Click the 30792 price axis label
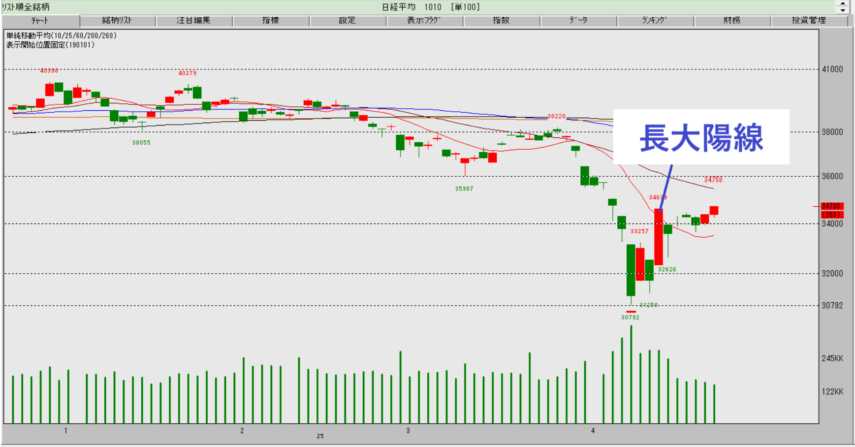855x447 pixels. click(x=832, y=306)
